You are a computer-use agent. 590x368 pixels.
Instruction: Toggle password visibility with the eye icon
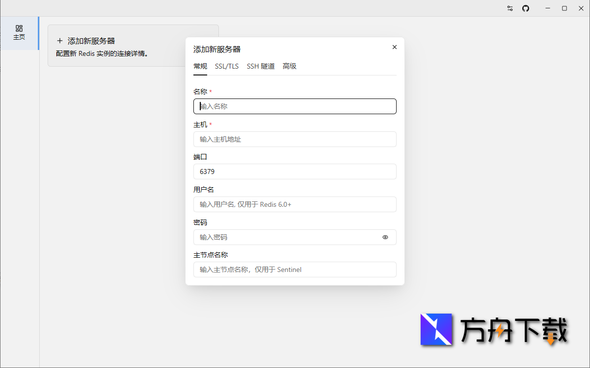click(385, 237)
